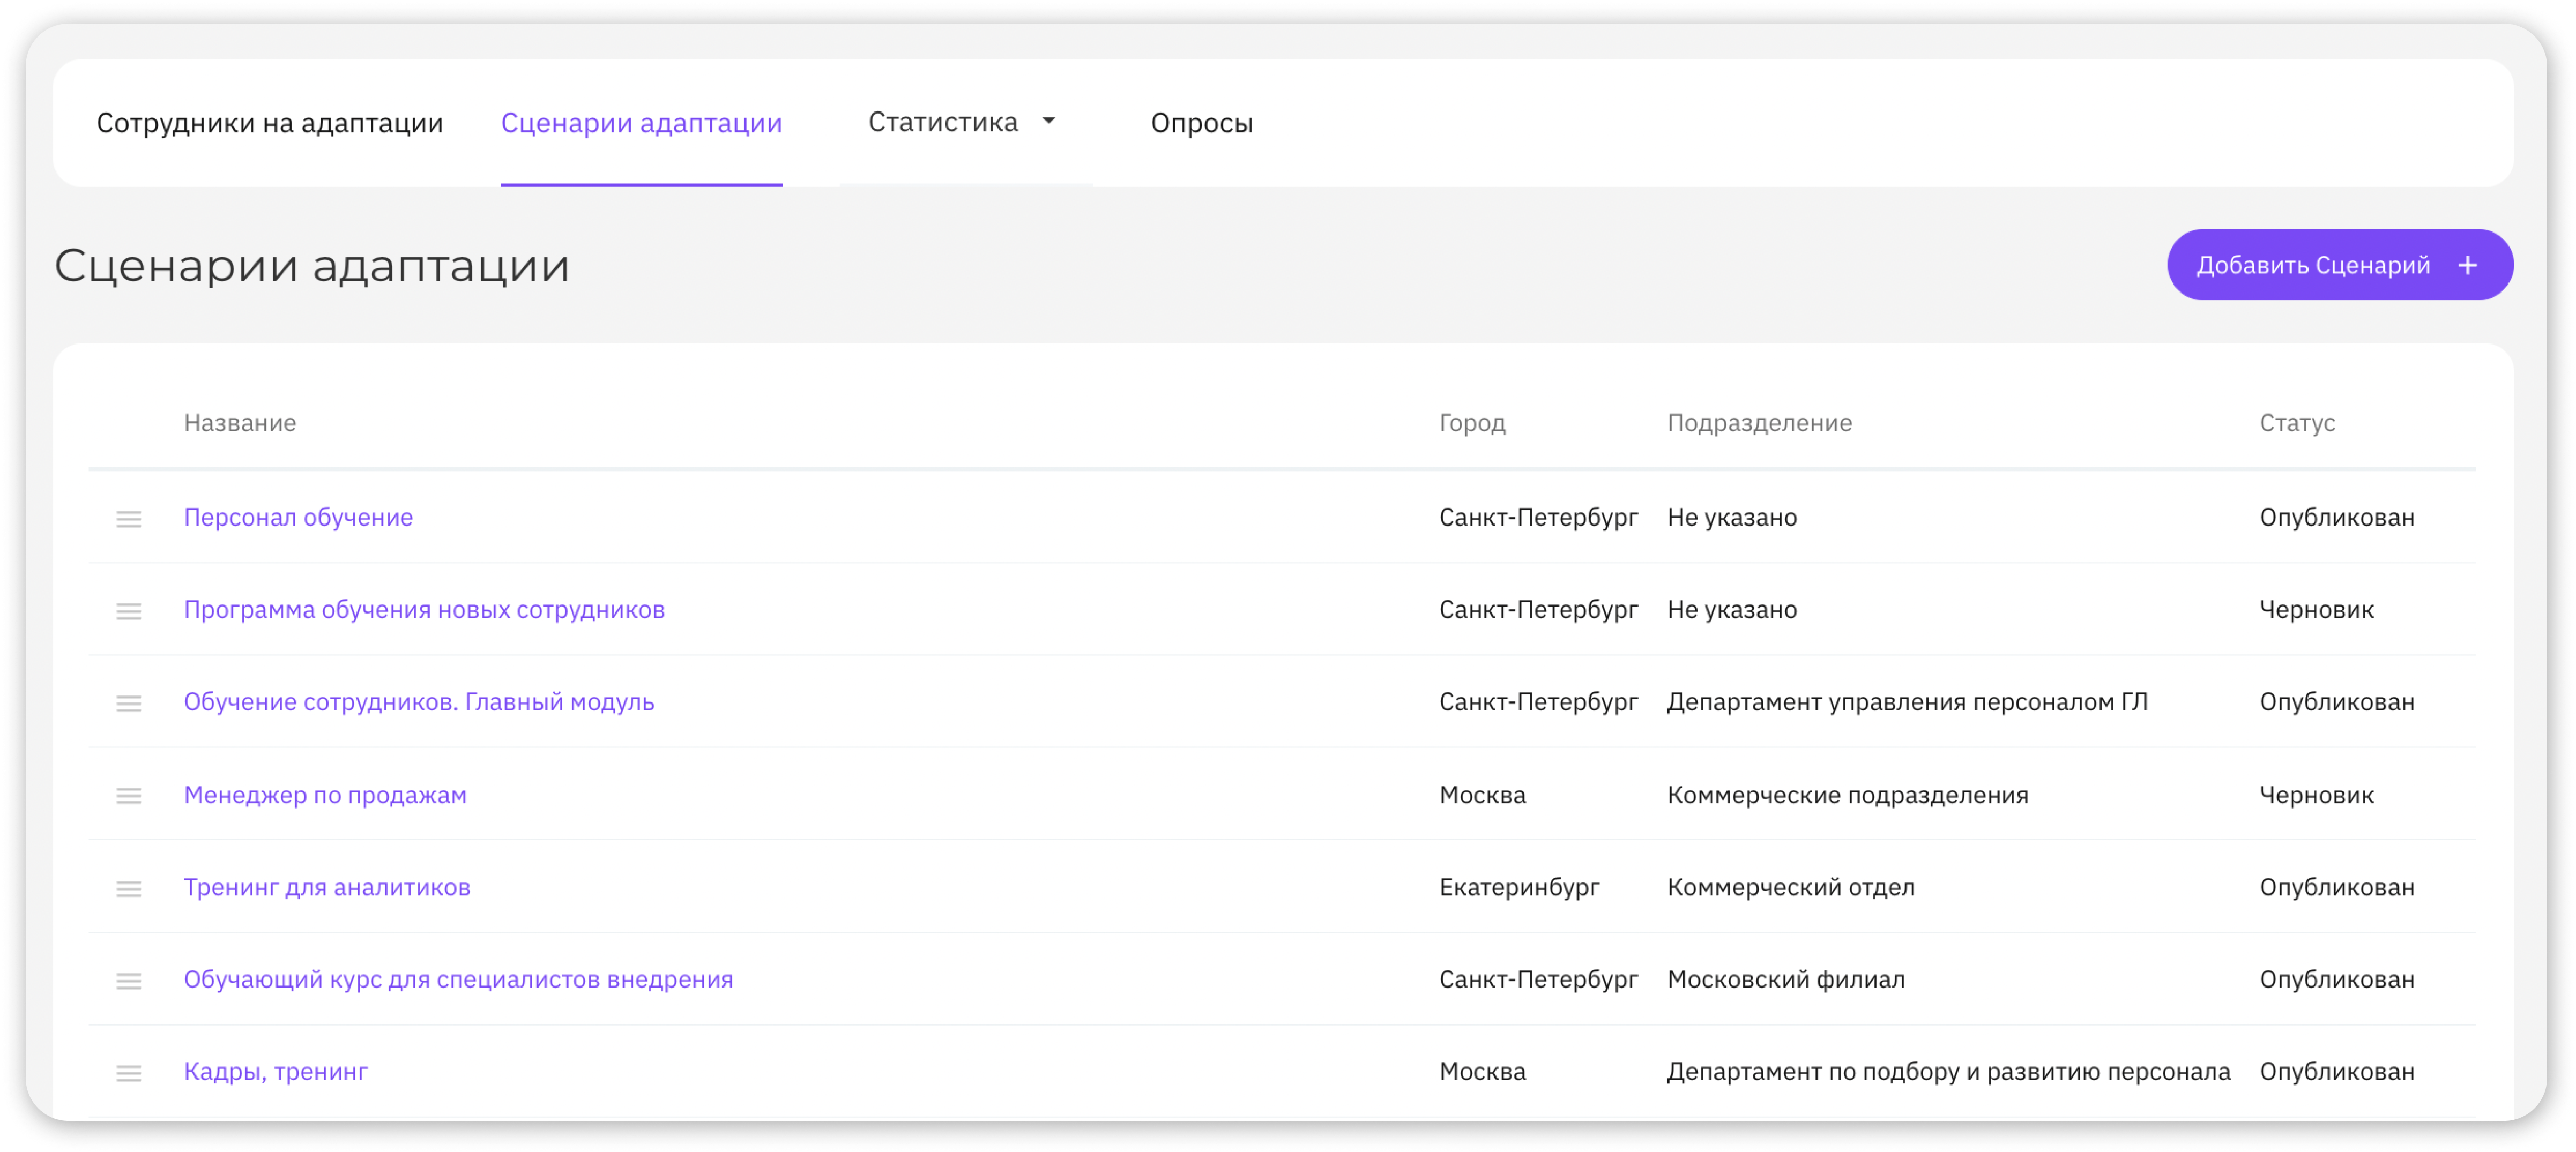The width and height of the screenshot is (2576, 1152).
Task: Go to Опросы tab
Action: point(1201,122)
